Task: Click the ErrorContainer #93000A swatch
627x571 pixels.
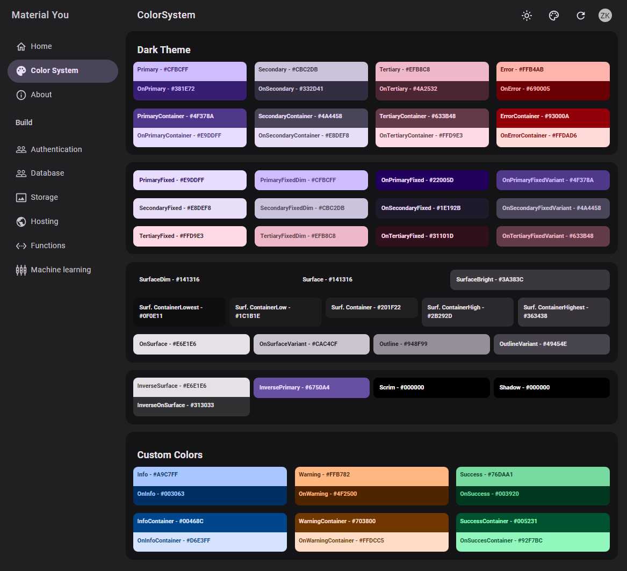Action: (x=553, y=118)
